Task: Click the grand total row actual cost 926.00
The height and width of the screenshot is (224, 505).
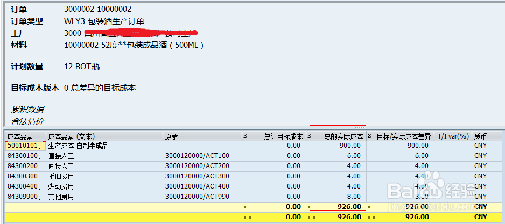Action: [x=349, y=217]
